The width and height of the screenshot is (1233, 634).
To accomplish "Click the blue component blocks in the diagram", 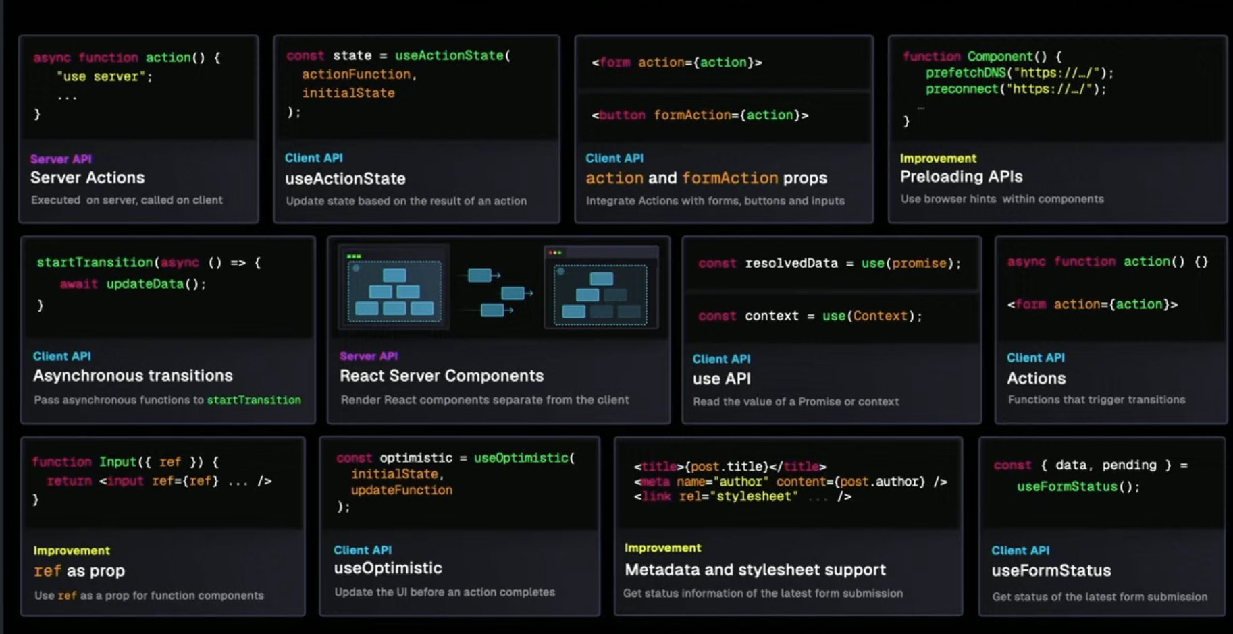I will click(x=393, y=291).
